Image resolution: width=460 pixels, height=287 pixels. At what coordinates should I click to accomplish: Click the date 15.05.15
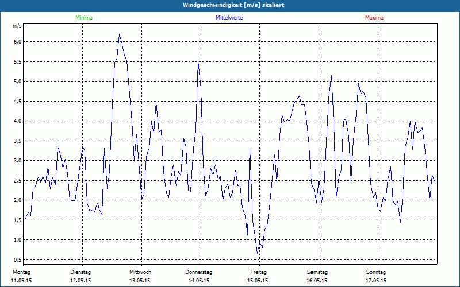coord(258,280)
